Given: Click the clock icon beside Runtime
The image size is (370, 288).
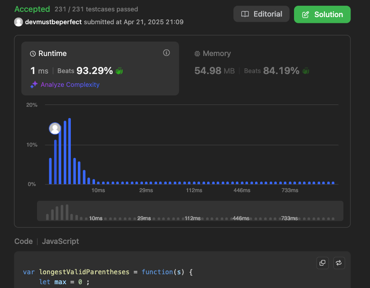Looking at the screenshot, I should [33, 54].
